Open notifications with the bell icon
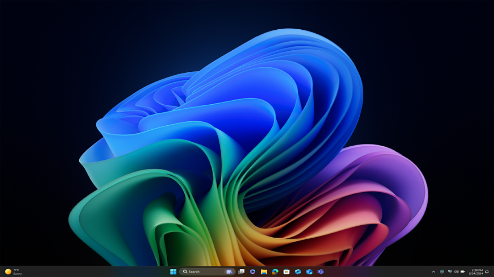Image resolution: width=494 pixels, height=277 pixels. (487, 272)
